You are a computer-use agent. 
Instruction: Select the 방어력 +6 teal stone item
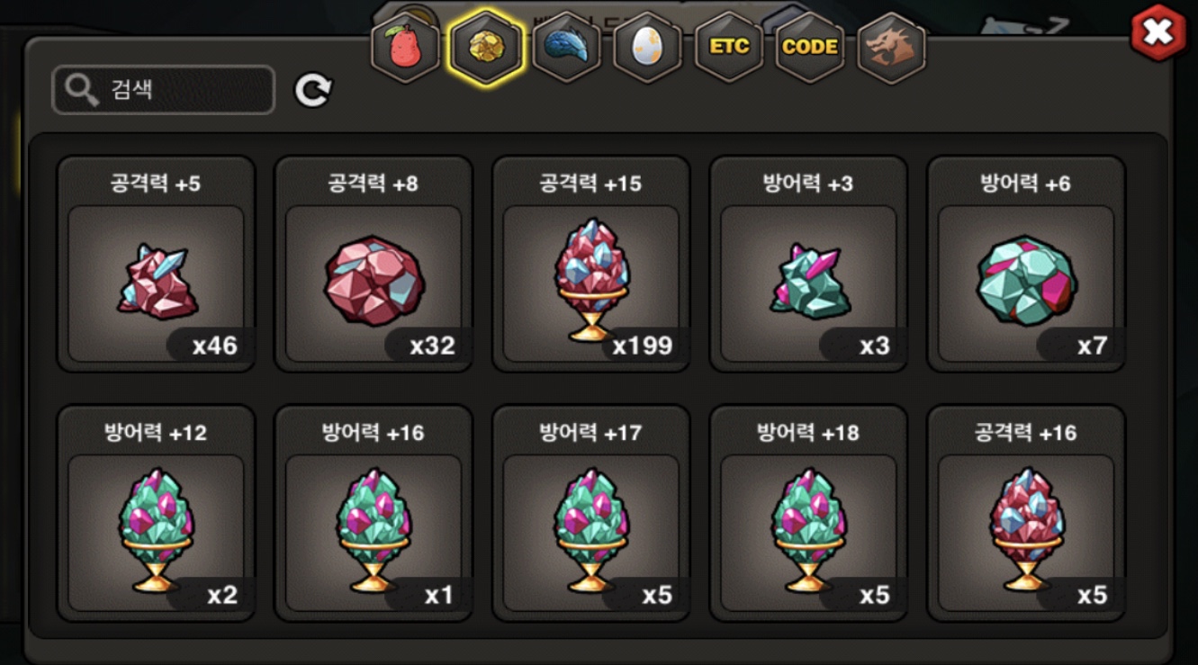pos(1026,264)
